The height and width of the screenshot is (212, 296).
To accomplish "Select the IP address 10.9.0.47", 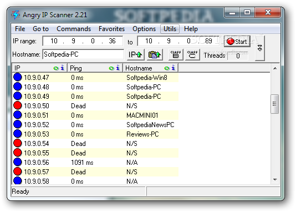I will click(x=37, y=78).
